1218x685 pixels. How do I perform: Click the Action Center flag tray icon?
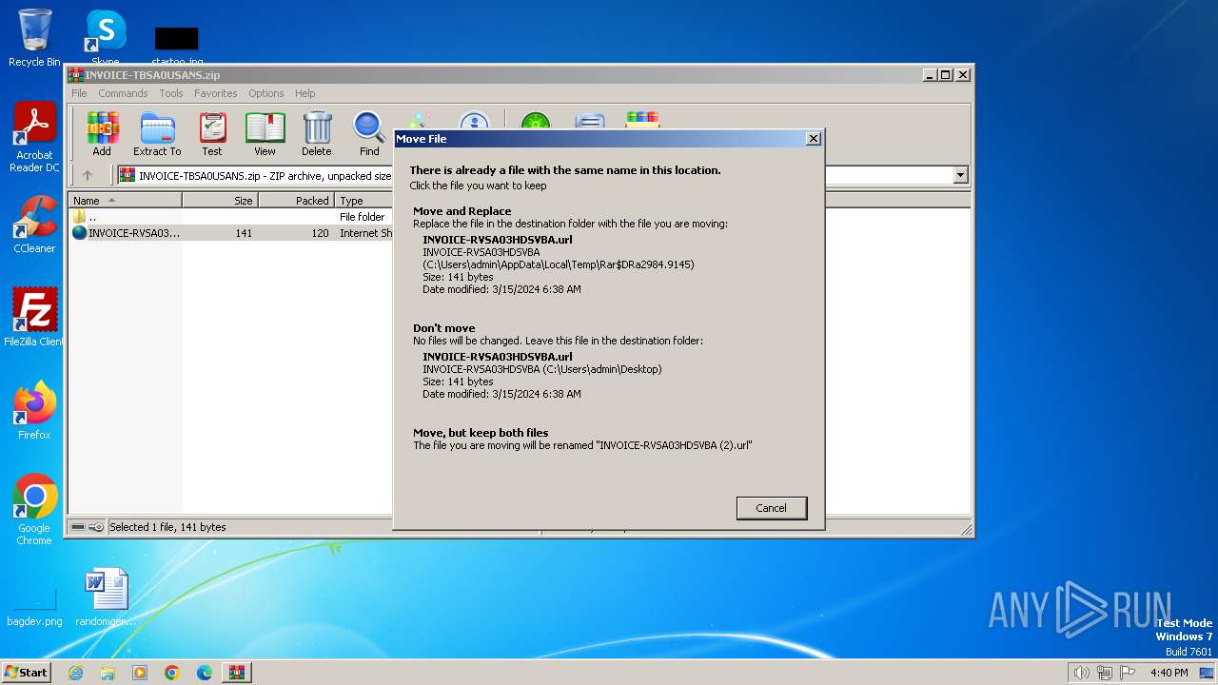(x=1128, y=673)
